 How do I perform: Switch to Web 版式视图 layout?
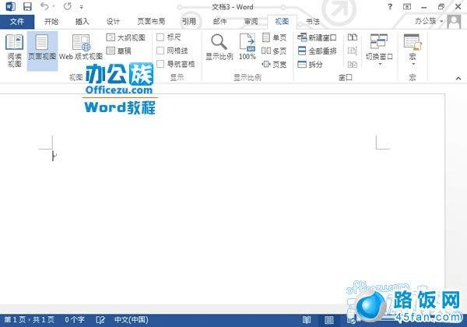pyautogui.click(x=81, y=47)
